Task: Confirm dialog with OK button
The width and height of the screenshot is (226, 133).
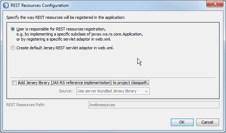Action: (x=182, y=122)
